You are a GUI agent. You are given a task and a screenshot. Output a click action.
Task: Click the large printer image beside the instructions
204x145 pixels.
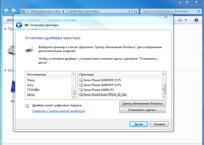pos(29,49)
